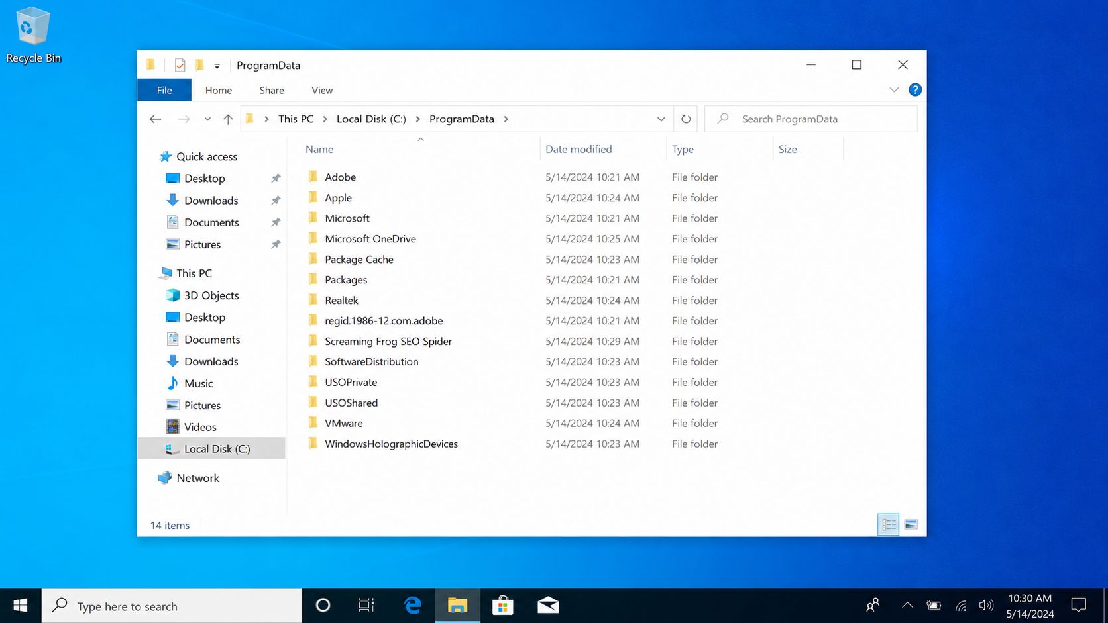Open Cortana from the taskbar
The width and height of the screenshot is (1108, 623).
tap(323, 606)
